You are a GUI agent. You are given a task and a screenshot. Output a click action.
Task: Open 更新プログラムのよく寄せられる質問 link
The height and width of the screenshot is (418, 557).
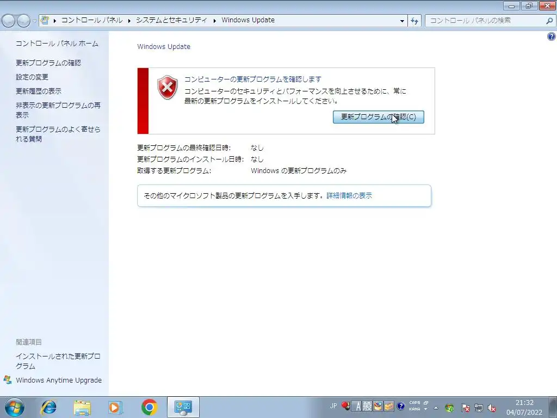pos(58,134)
